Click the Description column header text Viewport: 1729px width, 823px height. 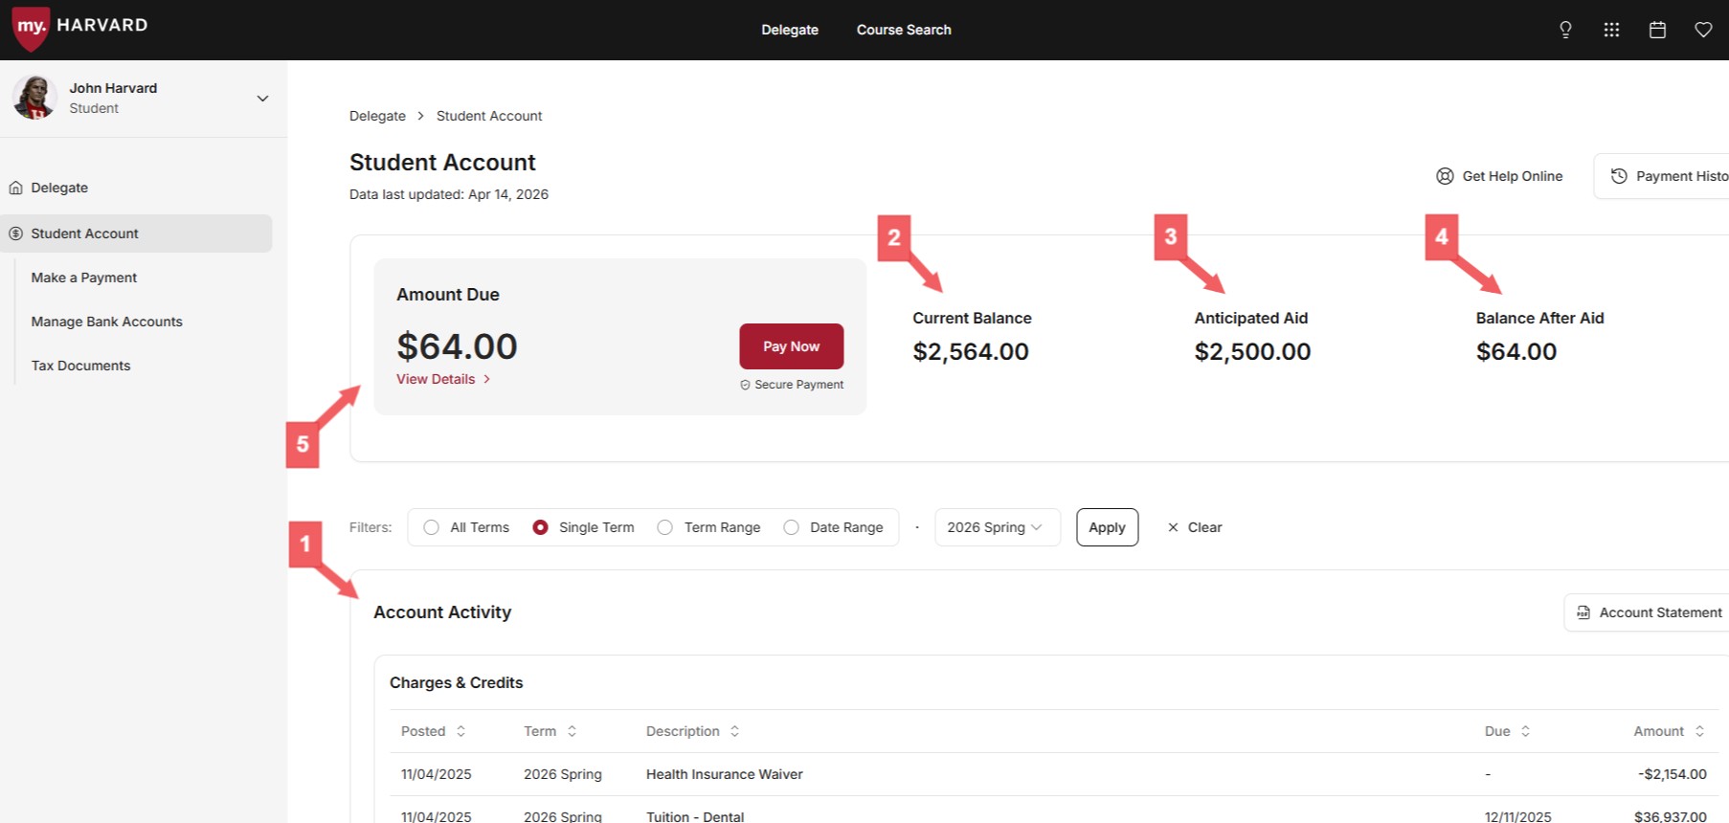[x=683, y=731]
